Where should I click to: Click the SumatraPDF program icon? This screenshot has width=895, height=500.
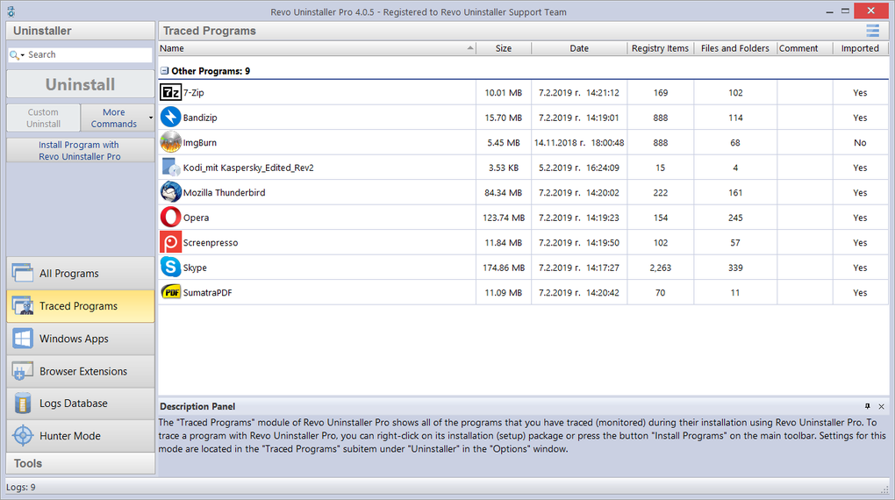pos(170,292)
